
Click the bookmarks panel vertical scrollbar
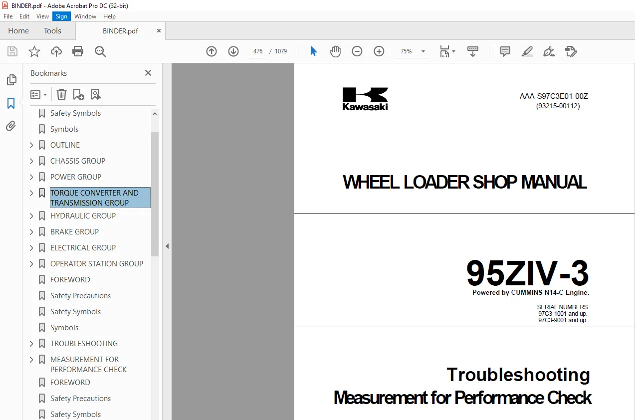(x=155, y=194)
